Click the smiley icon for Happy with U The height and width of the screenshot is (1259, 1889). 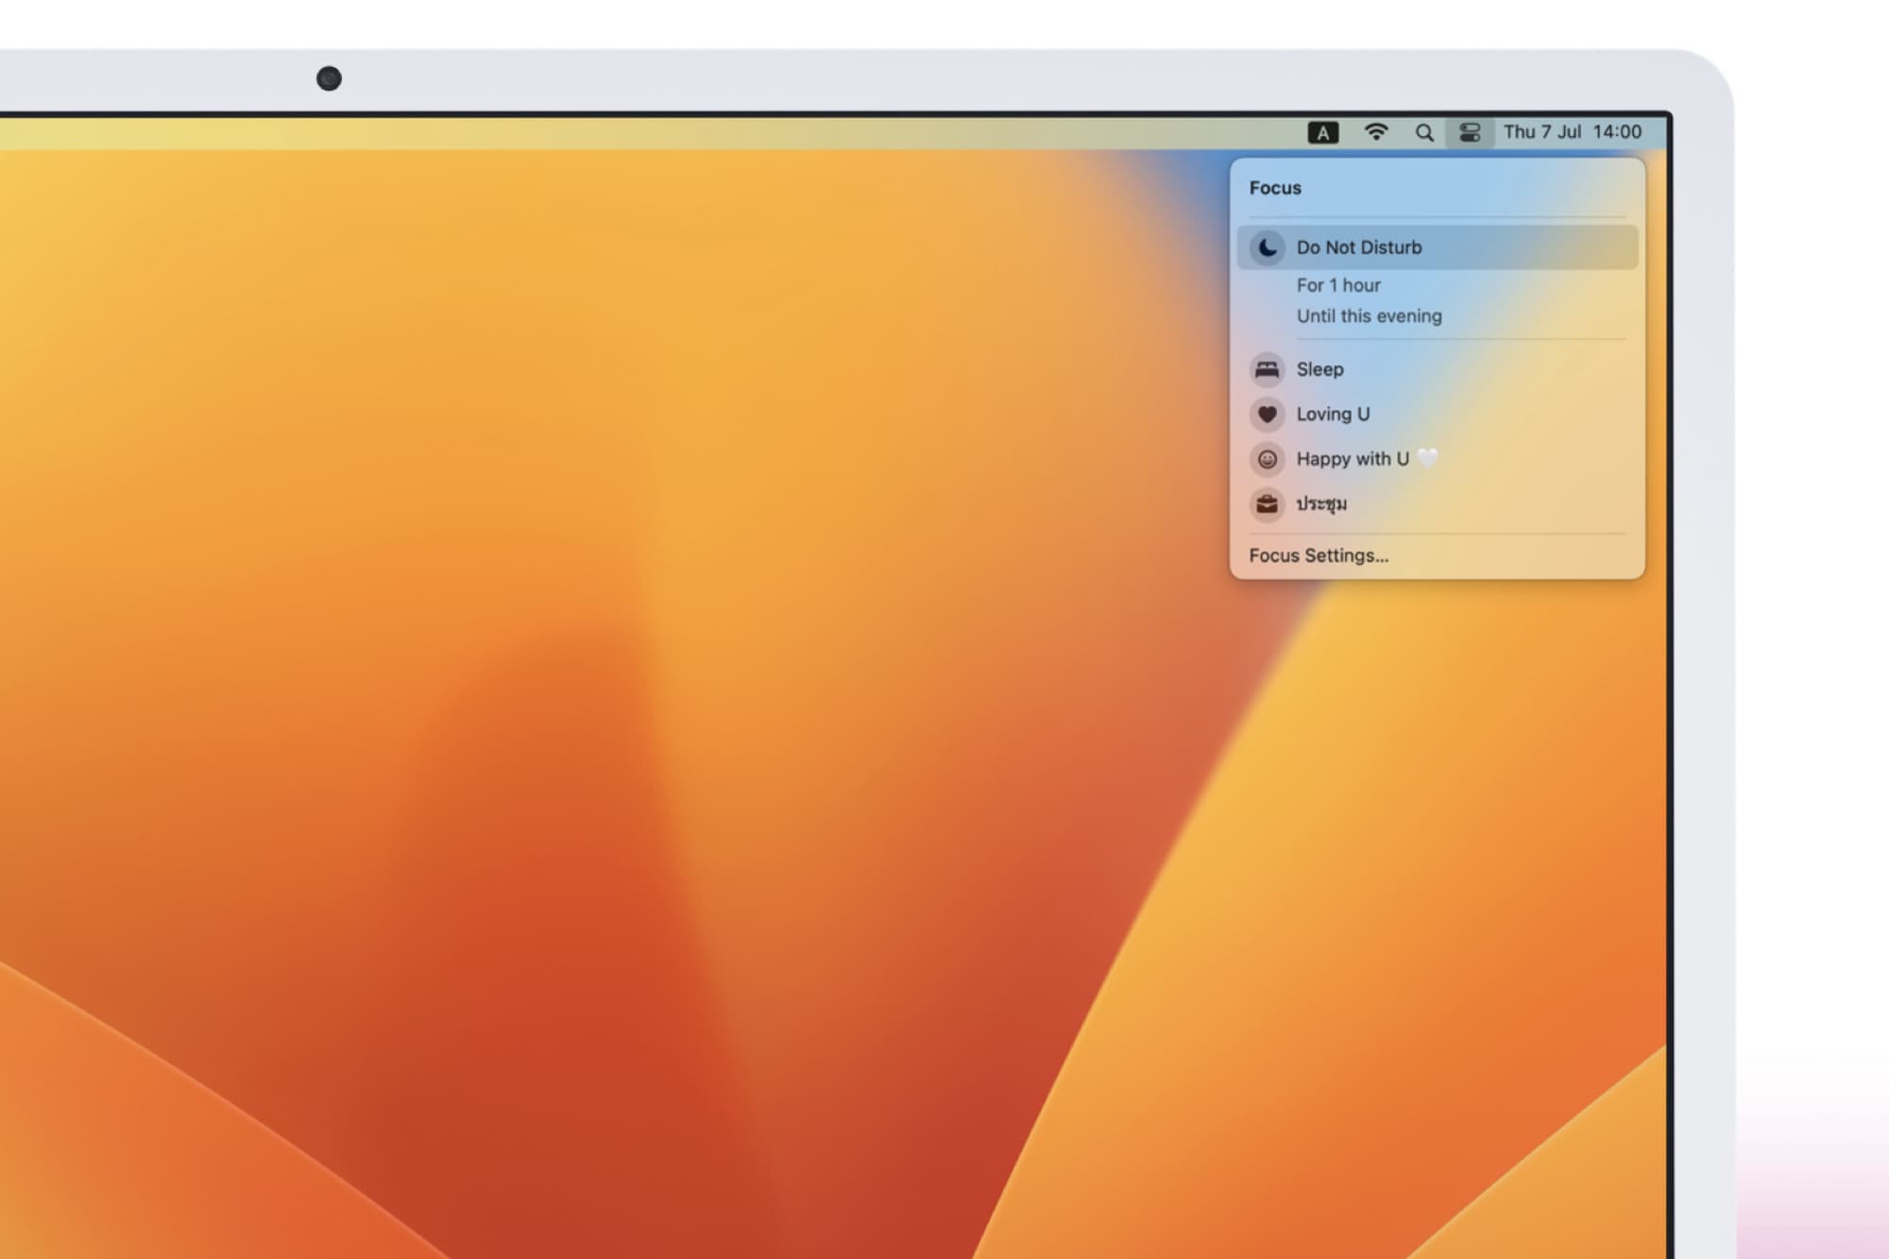click(1268, 459)
